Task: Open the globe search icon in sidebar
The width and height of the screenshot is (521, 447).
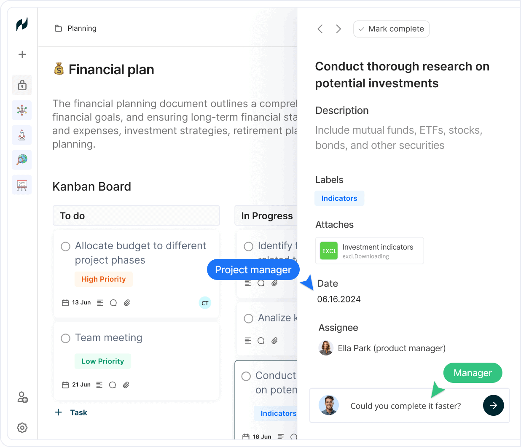Action: point(22,160)
